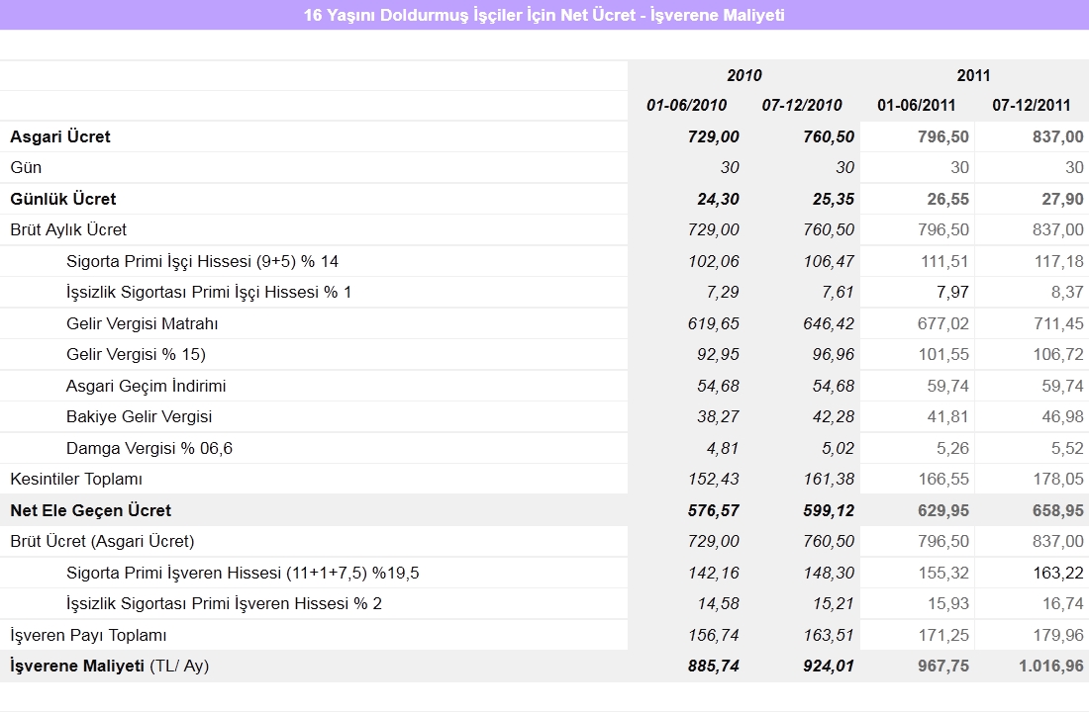Select the Kesintiler Toplamı row label
This screenshot has width=1089, height=713.
[x=76, y=479]
